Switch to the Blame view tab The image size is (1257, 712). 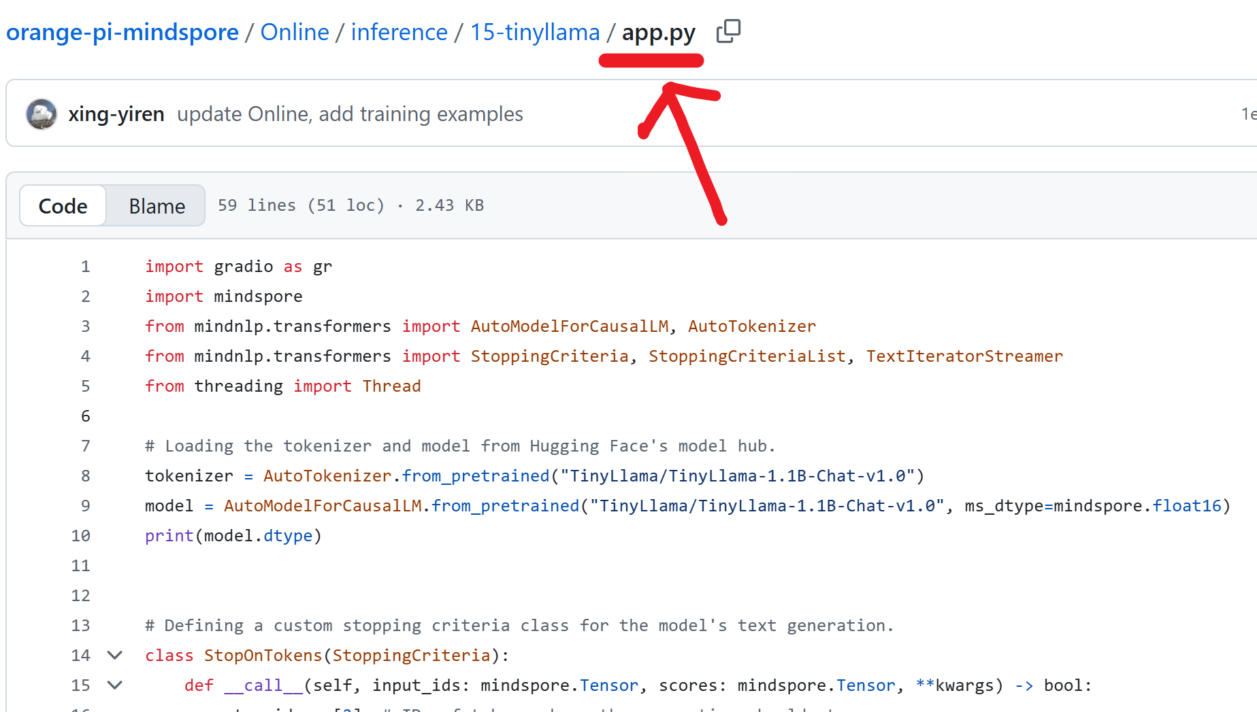pos(157,205)
